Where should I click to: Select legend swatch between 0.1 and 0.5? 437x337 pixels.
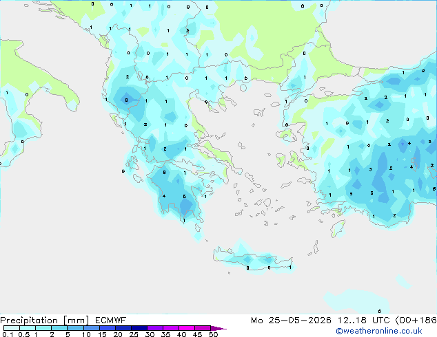click(x=12, y=328)
